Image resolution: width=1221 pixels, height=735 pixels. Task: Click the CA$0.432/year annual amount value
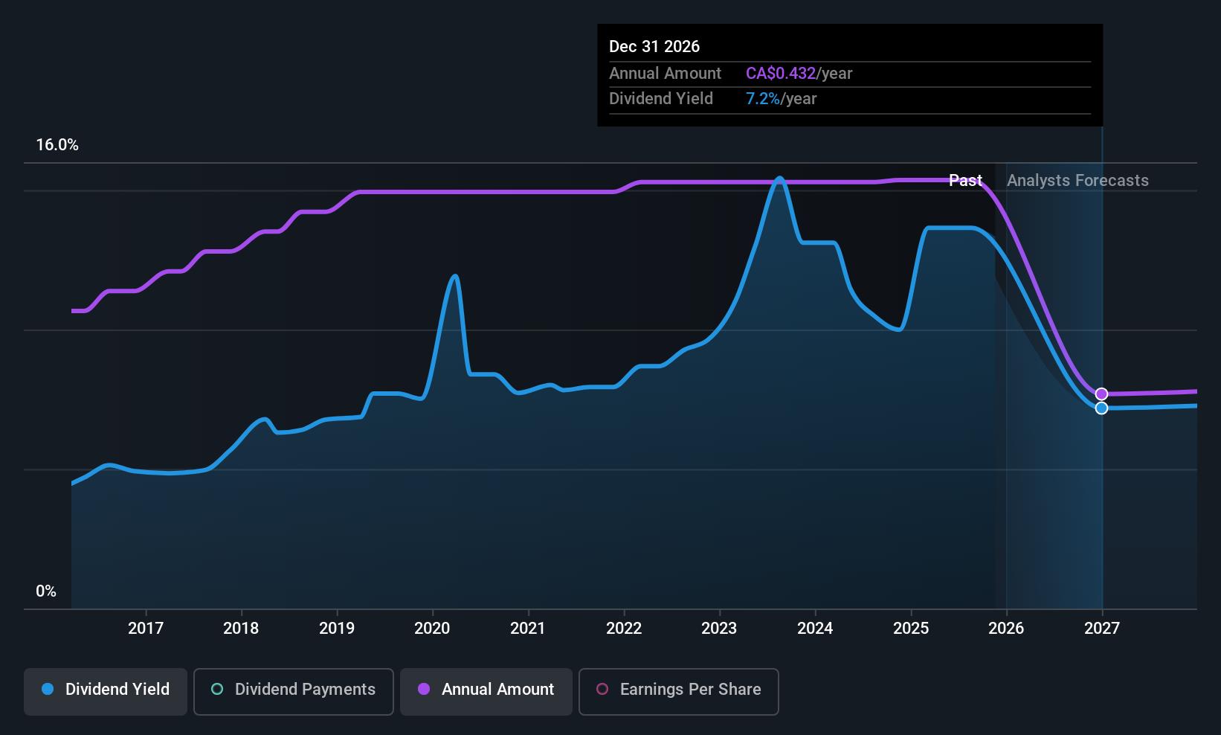(781, 73)
